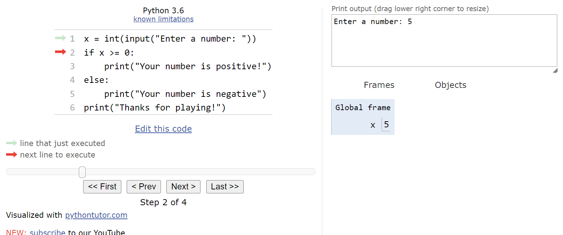The width and height of the screenshot is (563, 235).
Task: Click the green arrow legend icon
Action: [x=12, y=143]
